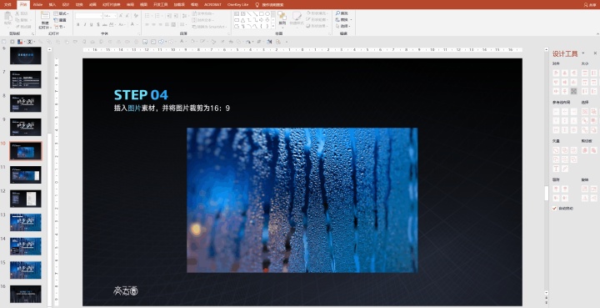Click the lightbulb 操作说明搜索 icon
Image resolution: width=600 pixels, height=308 pixels.
click(x=257, y=5)
